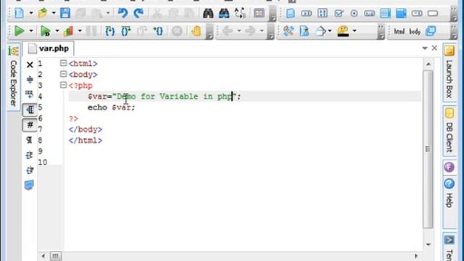Click the tools wrench-and-hammer icon

coord(289,31)
